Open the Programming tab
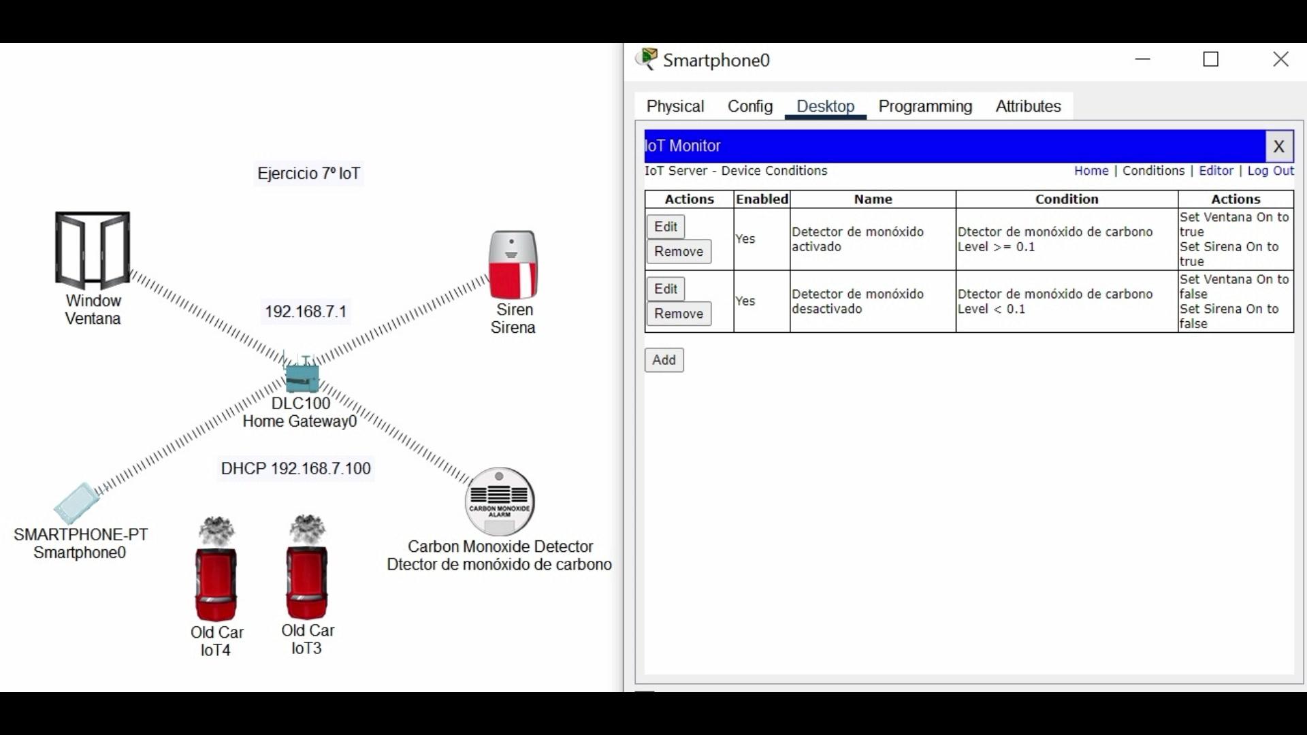This screenshot has width=1307, height=735. click(x=924, y=106)
